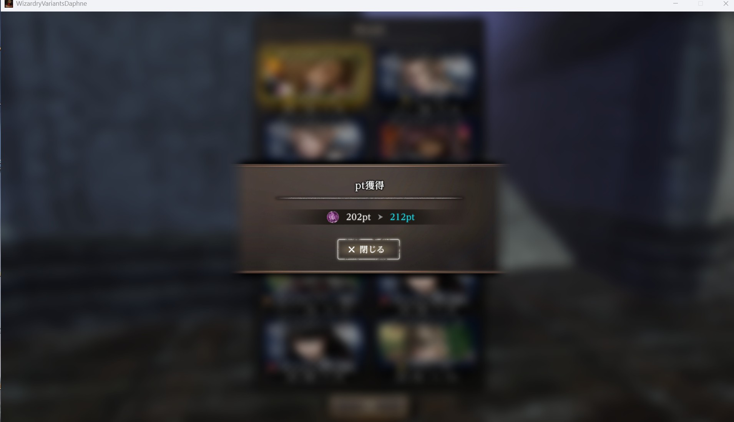Click the X icon beside 閉じる
The width and height of the screenshot is (734, 422).
click(351, 249)
